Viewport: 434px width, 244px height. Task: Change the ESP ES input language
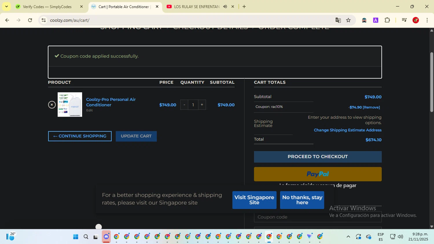pyautogui.click(x=381, y=237)
